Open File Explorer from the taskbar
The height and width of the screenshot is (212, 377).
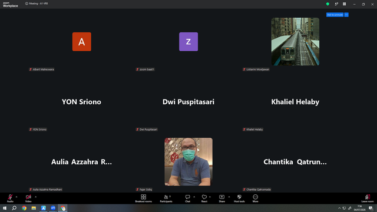click(x=34, y=208)
